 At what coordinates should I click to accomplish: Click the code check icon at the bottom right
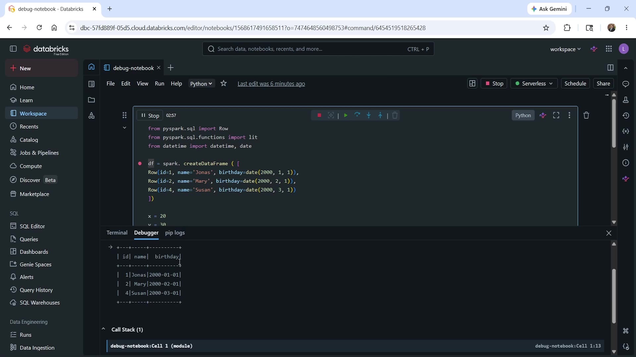(x=626, y=347)
